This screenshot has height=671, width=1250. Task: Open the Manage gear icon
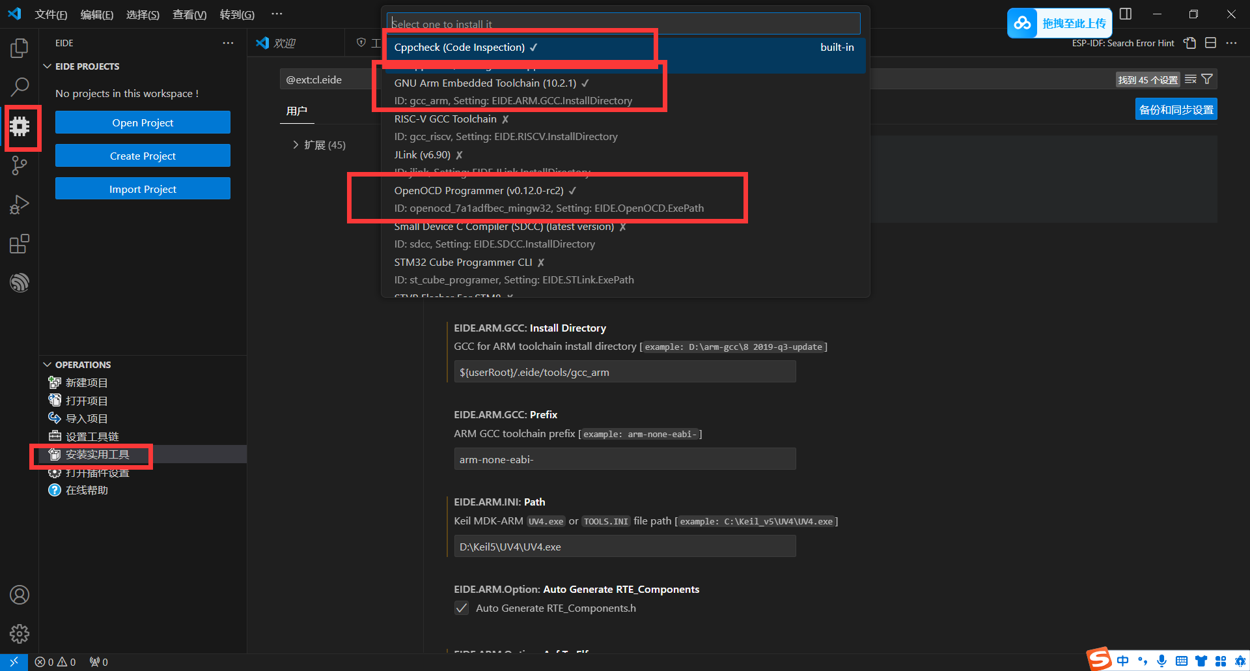(x=20, y=633)
